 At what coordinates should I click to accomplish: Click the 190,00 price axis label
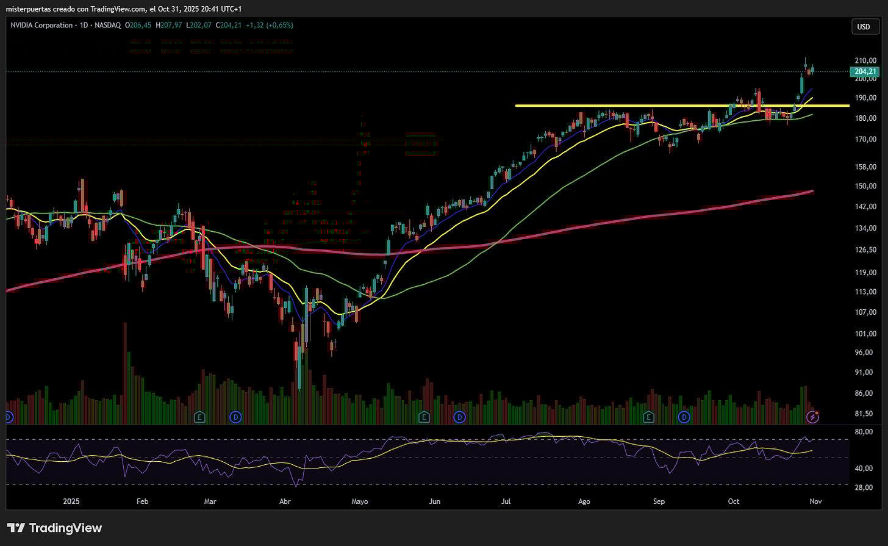click(x=866, y=98)
